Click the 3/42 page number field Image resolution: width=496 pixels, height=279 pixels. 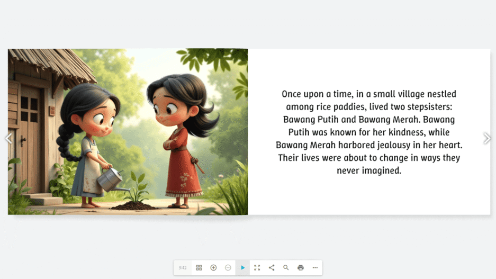tap(183, 267)
